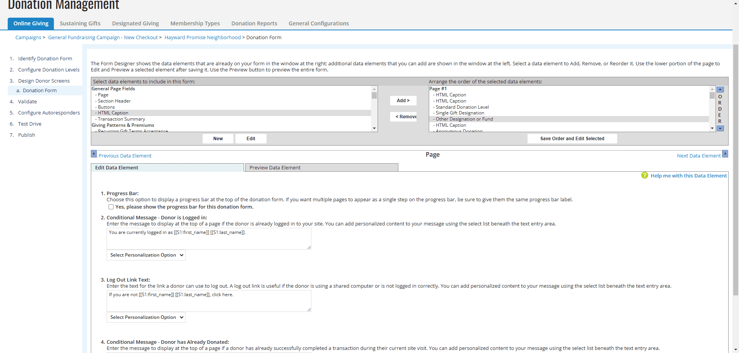
Task: Click the Log Out Link Text area
Action: pos(209,301)
